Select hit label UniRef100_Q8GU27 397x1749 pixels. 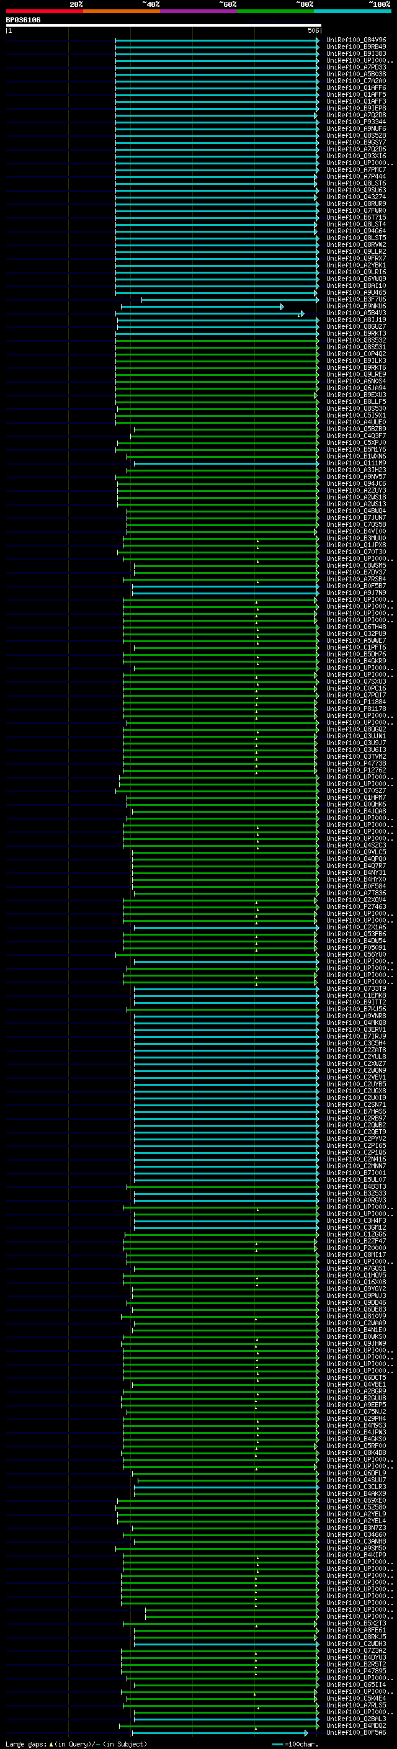coord(355,326)
